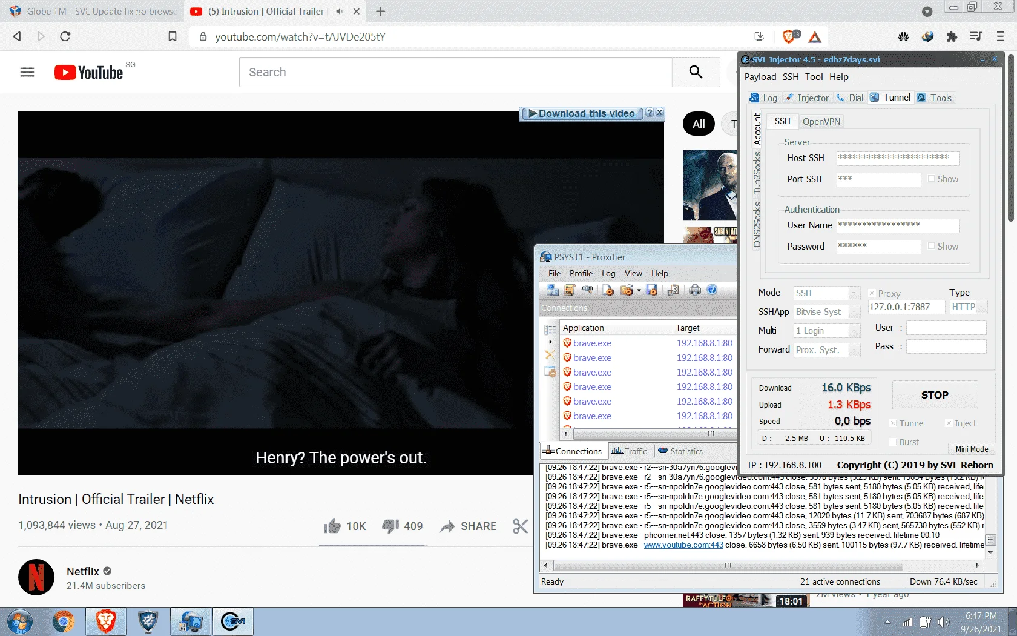1017x636 pixels.
Task: Dislike the video with thumbs down
Action: click(390, 526)
